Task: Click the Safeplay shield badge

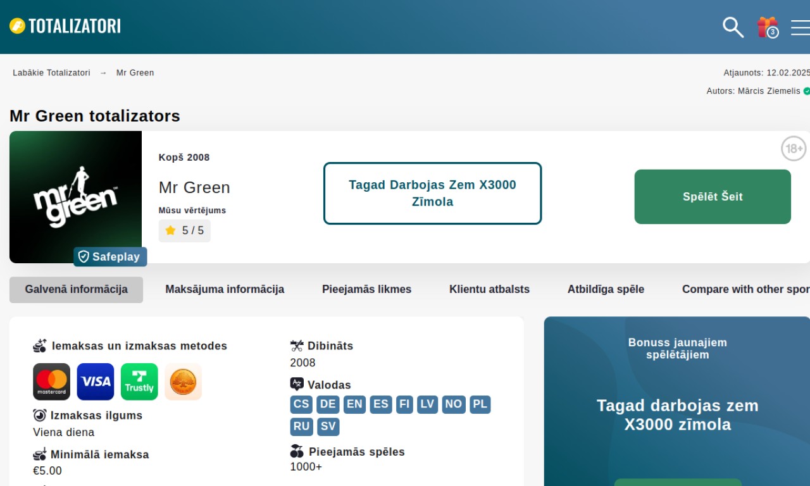Action: point(110,257)
